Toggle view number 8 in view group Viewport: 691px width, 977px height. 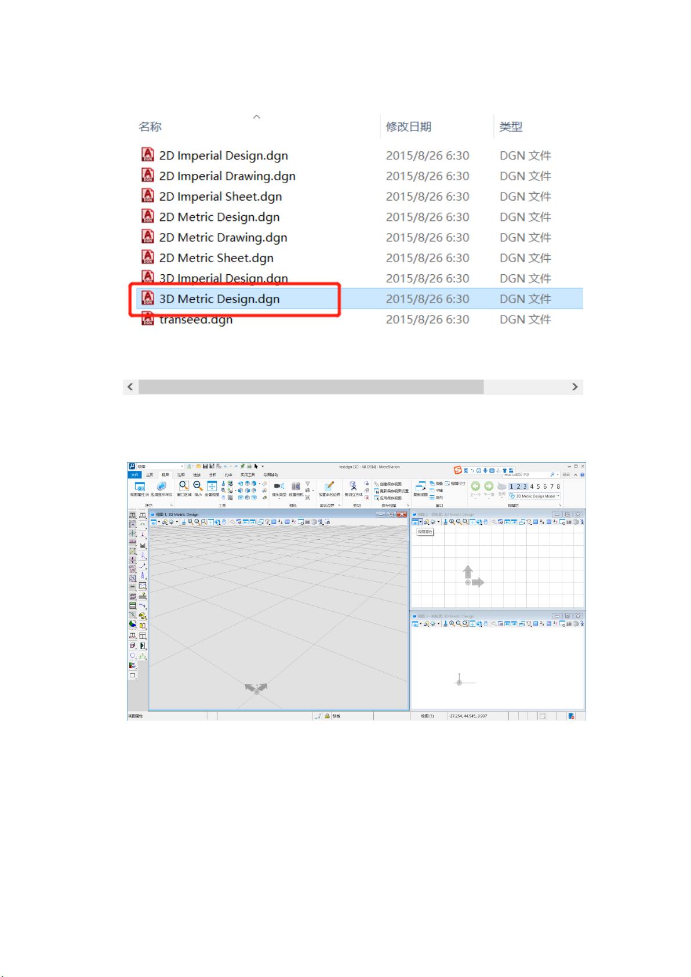(x=559, y=486)
